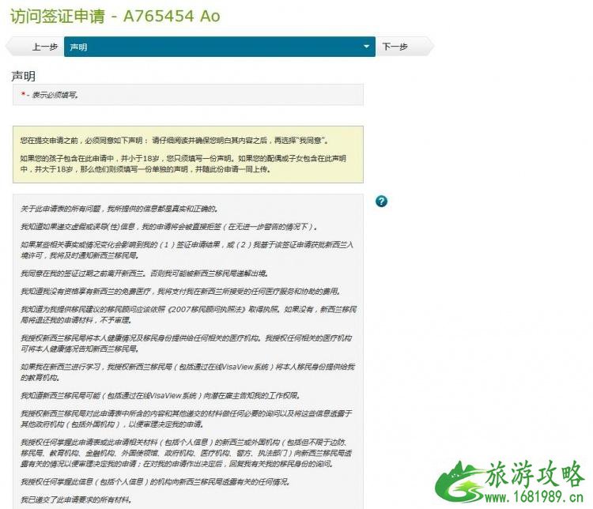Click the blue question mark help icon
The width and height of the screenshot is (593, 509).
pyautogui.click(x=381, y=202)
